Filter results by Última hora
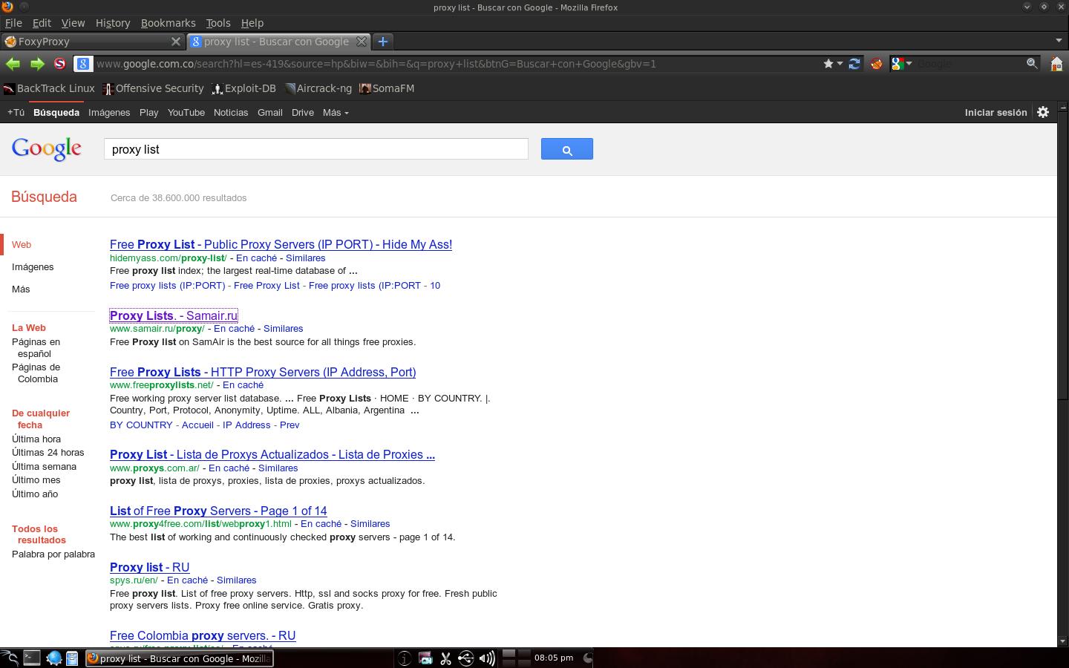The image size is (1069, 668). tap(36, 439)
